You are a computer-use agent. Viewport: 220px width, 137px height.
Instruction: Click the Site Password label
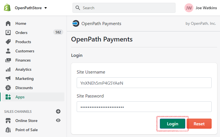pos(90,96)
